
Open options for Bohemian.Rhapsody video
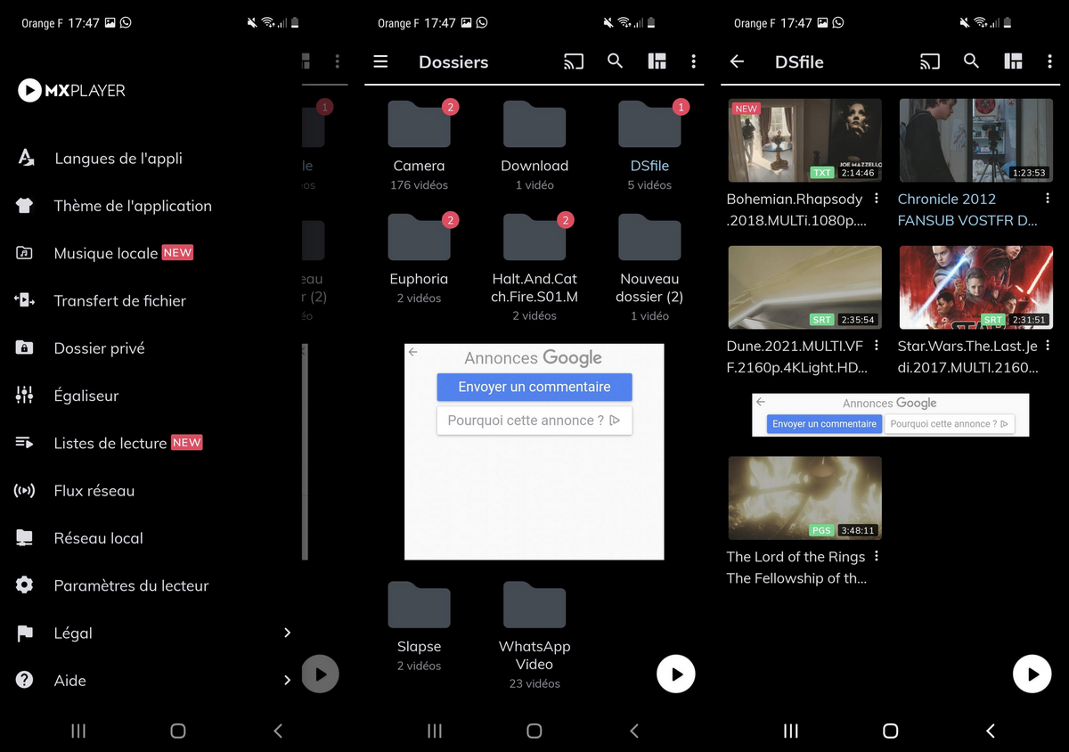coord(877,199)
